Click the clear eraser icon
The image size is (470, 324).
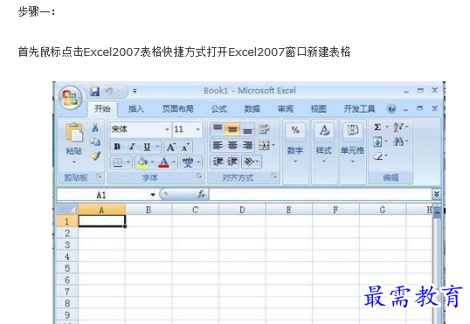pyautogui.click(x=378, y=155)
